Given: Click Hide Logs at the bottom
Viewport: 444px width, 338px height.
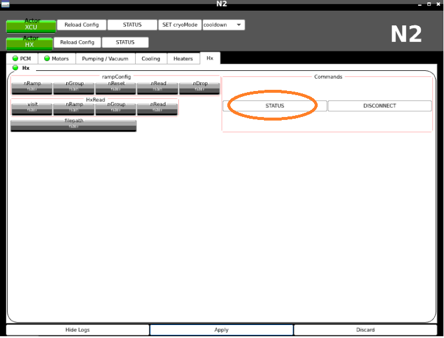Looking at the screenshot, I should (77, 330).
